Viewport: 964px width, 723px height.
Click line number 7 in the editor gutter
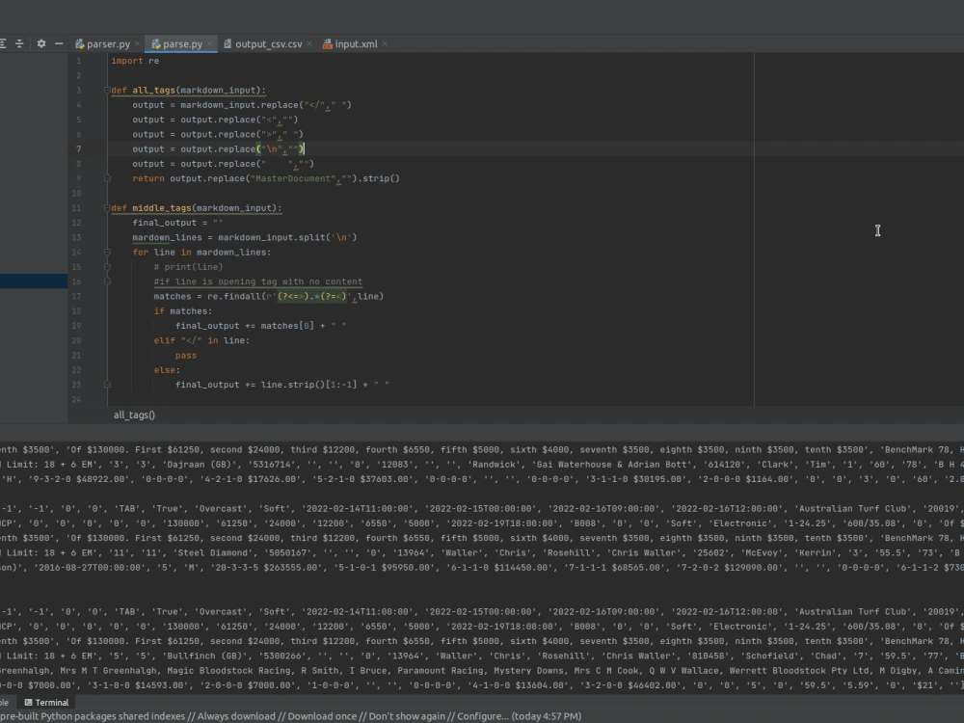click(x=77, y=148)
